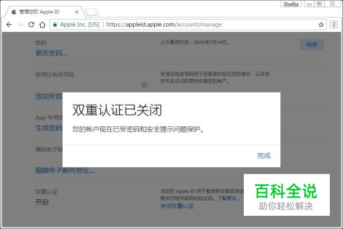Click 完成 in the dialog

(x=264, y=156)
